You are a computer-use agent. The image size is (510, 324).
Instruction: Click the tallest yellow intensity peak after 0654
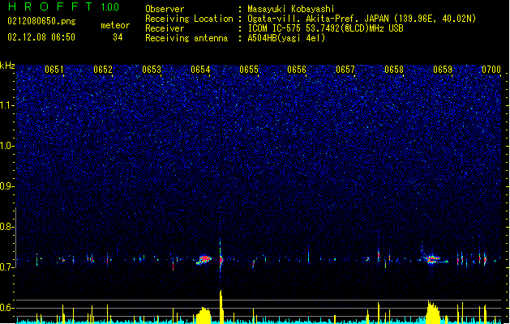coord(221,307)
